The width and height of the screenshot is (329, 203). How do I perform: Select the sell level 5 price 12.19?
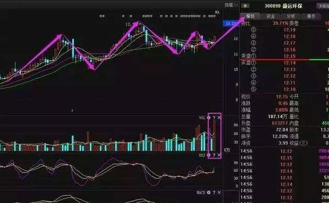point(289,30)
